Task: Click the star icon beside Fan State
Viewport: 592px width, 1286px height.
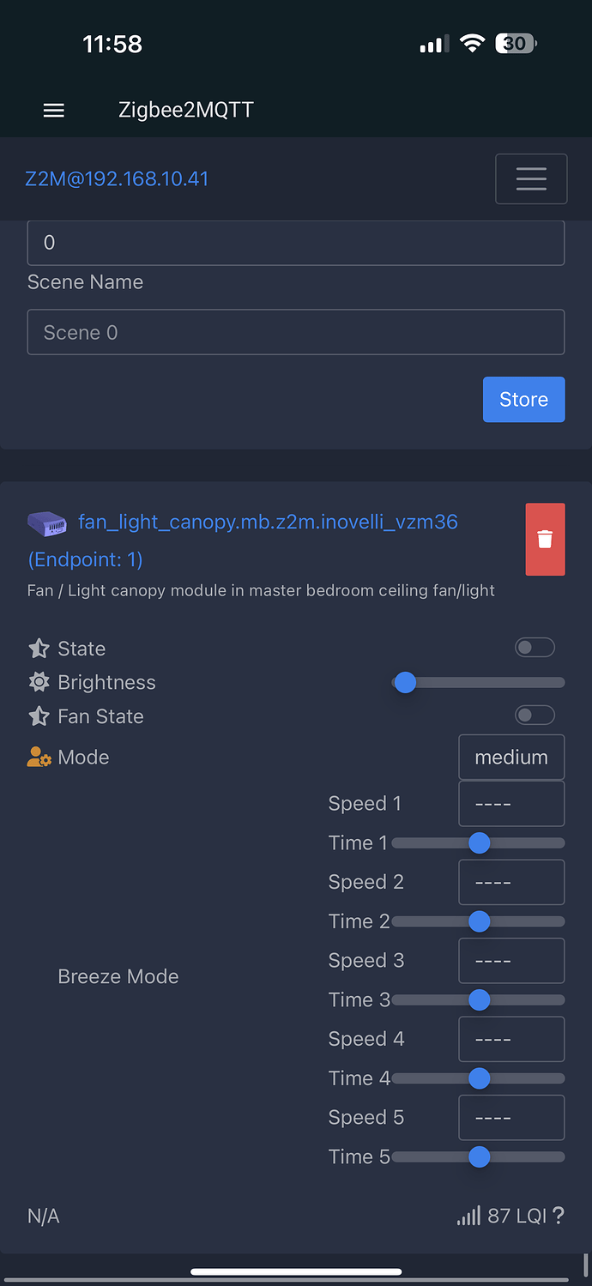Action: pos(39,716)
